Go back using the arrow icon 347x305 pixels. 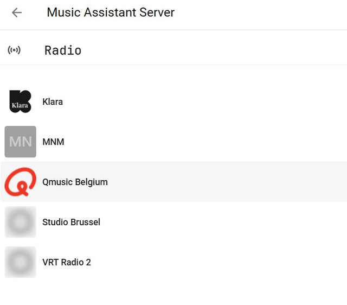tap(17, 12)
